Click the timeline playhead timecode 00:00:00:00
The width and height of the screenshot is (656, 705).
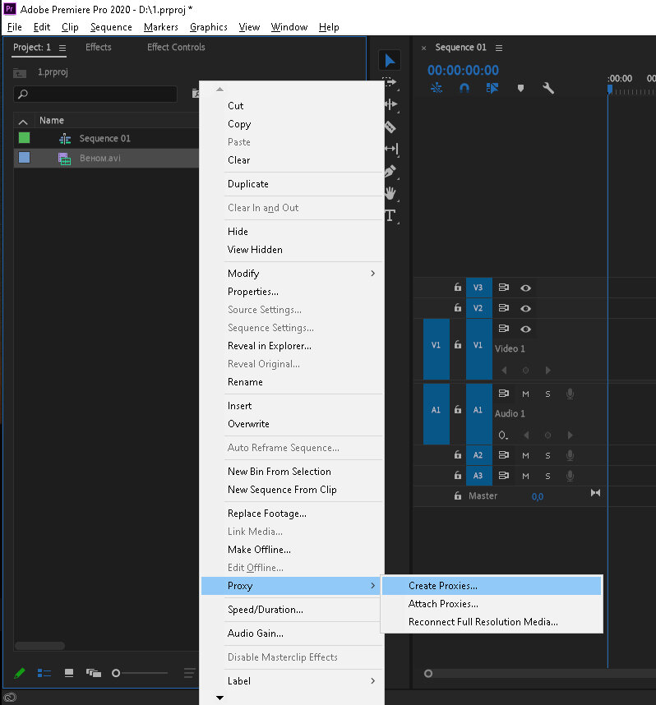(x=463, y=70)
